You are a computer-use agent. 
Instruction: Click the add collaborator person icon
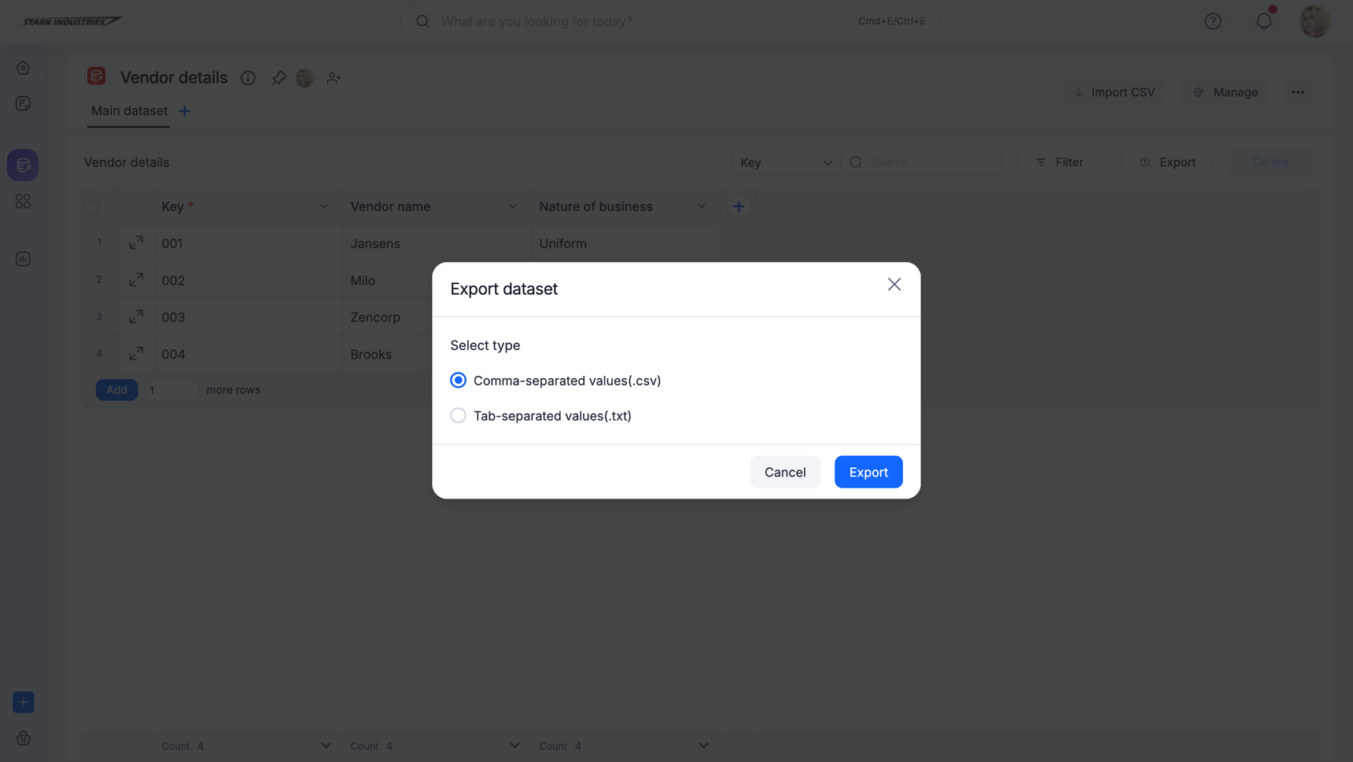[334, 78]
